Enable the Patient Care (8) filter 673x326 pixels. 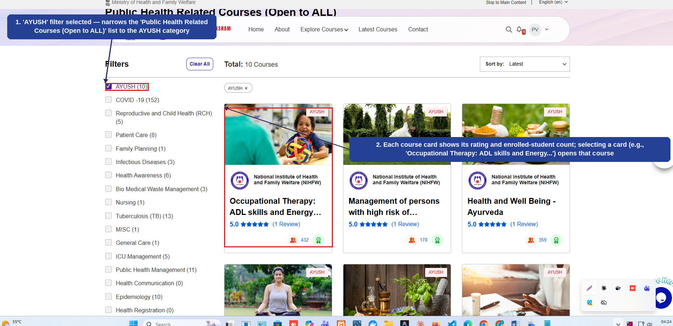click(x=108, y=135)
